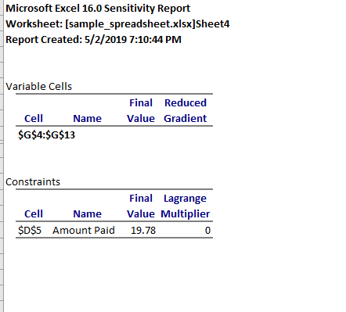Select Variable Cells table Cell header

(x=34, y=119)
